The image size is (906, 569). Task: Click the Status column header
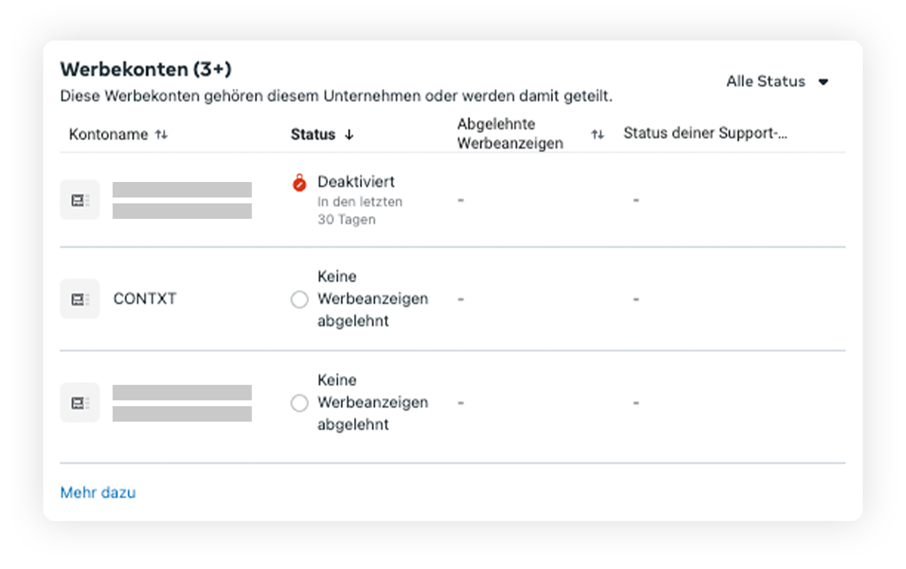click(x=313, y=134)
